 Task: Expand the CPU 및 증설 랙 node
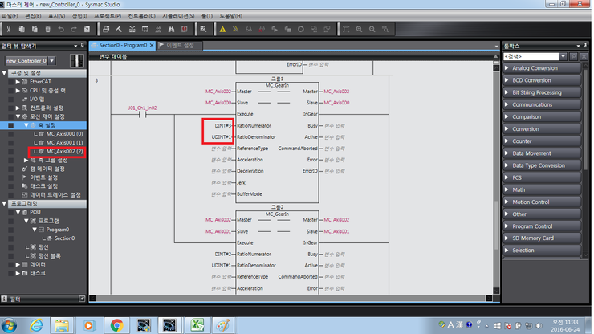tap(18, 91)
